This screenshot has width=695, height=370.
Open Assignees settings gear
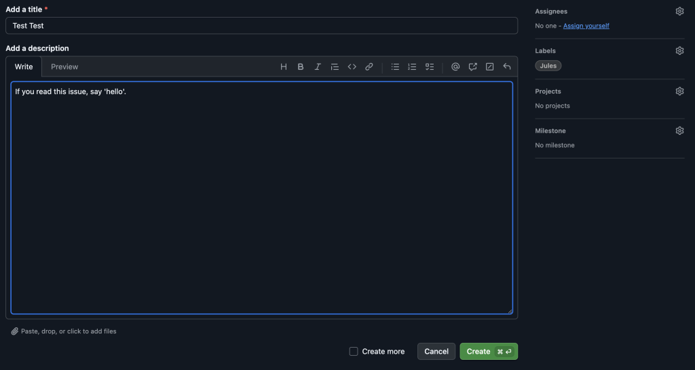pyautogui.click(x=679, y=12)
